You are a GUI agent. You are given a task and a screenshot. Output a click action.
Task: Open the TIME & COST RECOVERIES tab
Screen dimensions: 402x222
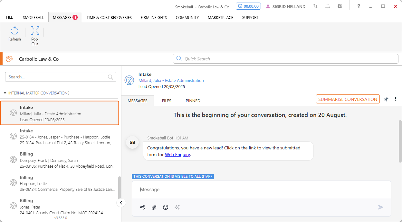tap(109, 17)
